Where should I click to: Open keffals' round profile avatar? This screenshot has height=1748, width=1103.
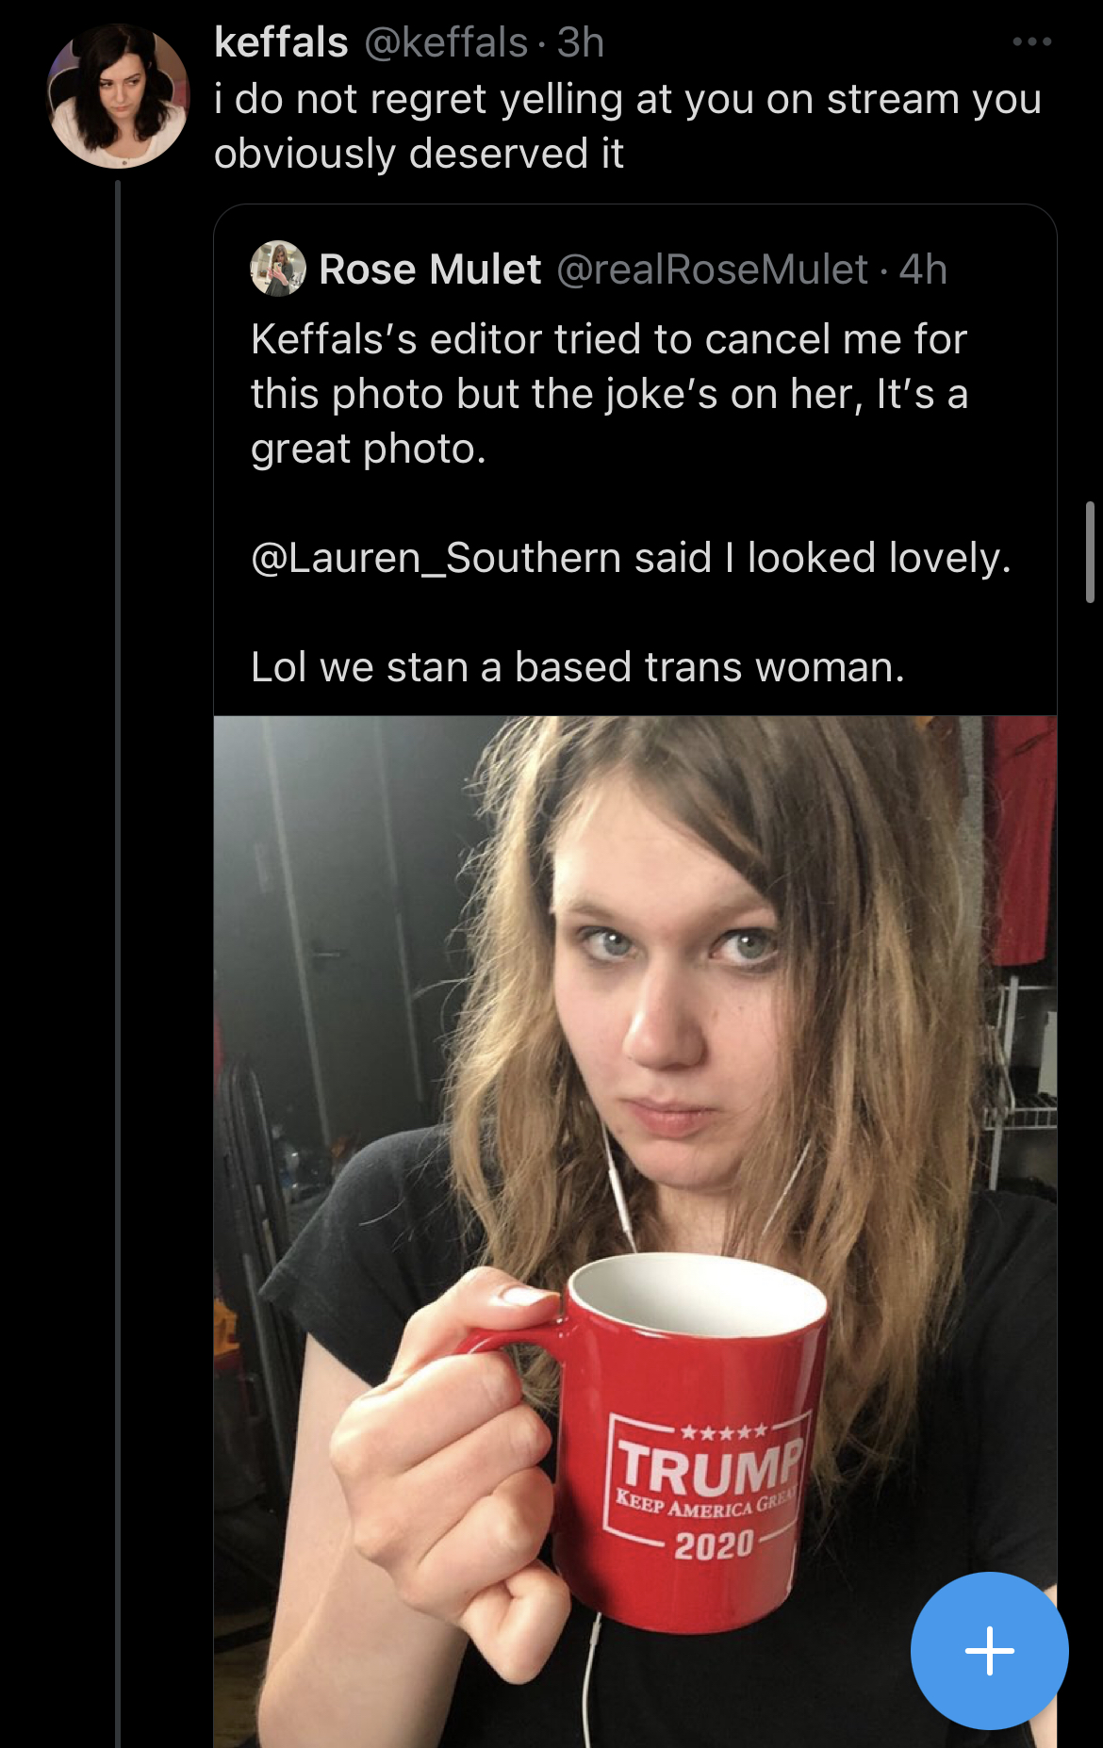(x=118, y=96)
